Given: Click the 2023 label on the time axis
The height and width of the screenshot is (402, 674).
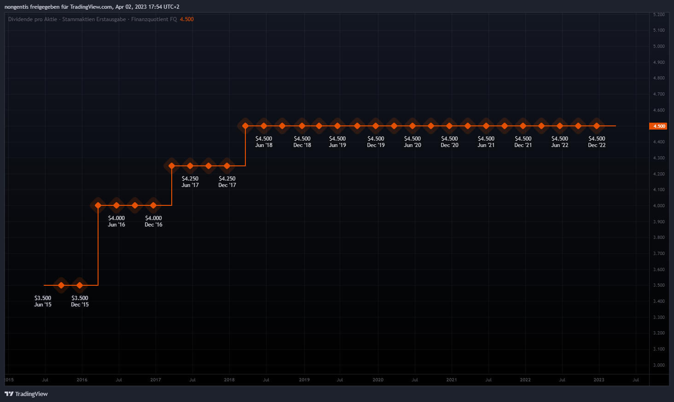Looking at the screenshot, I should coord(599,380).
